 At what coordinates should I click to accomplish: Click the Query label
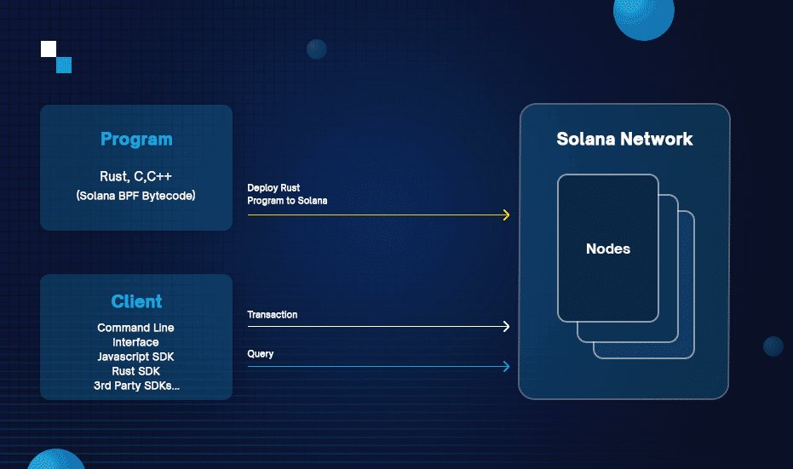[261, 353]
